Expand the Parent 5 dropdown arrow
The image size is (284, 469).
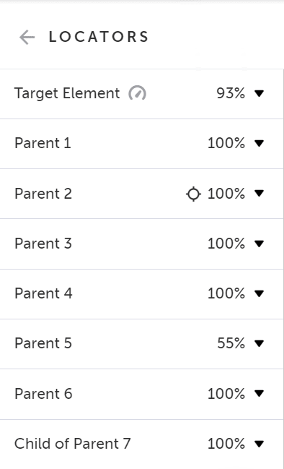(x=259, y=343)
